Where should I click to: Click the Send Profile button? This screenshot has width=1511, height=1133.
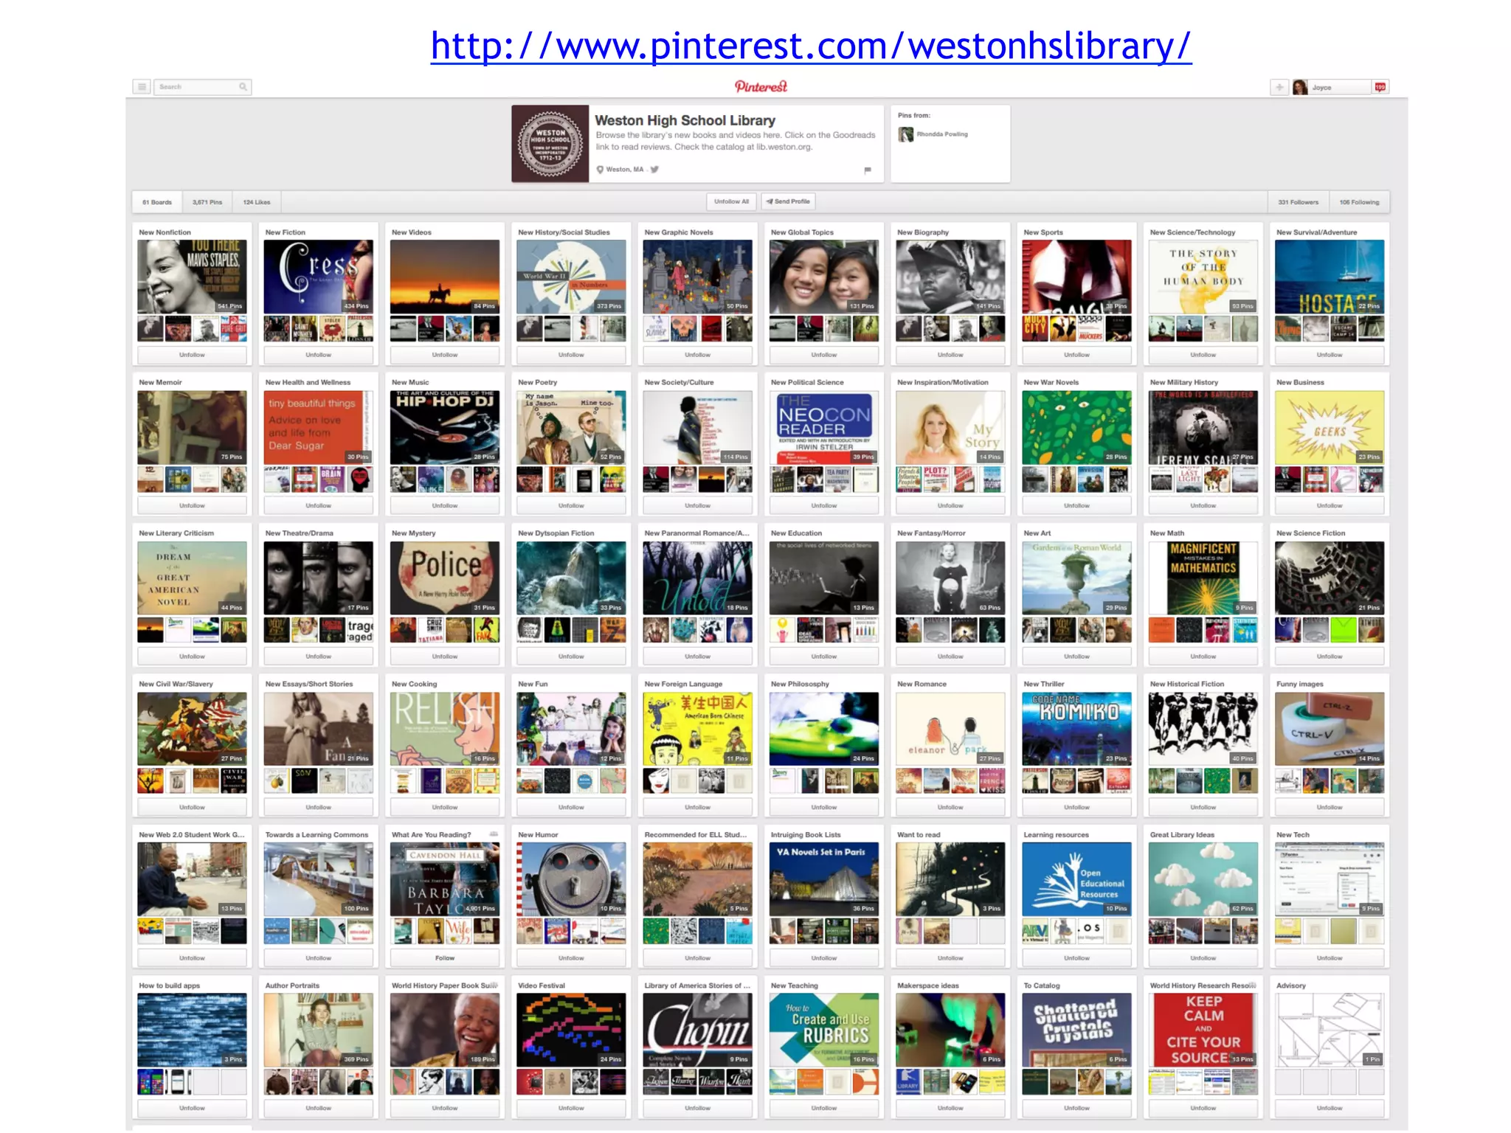pyautogui.click(x=788, y=201)
